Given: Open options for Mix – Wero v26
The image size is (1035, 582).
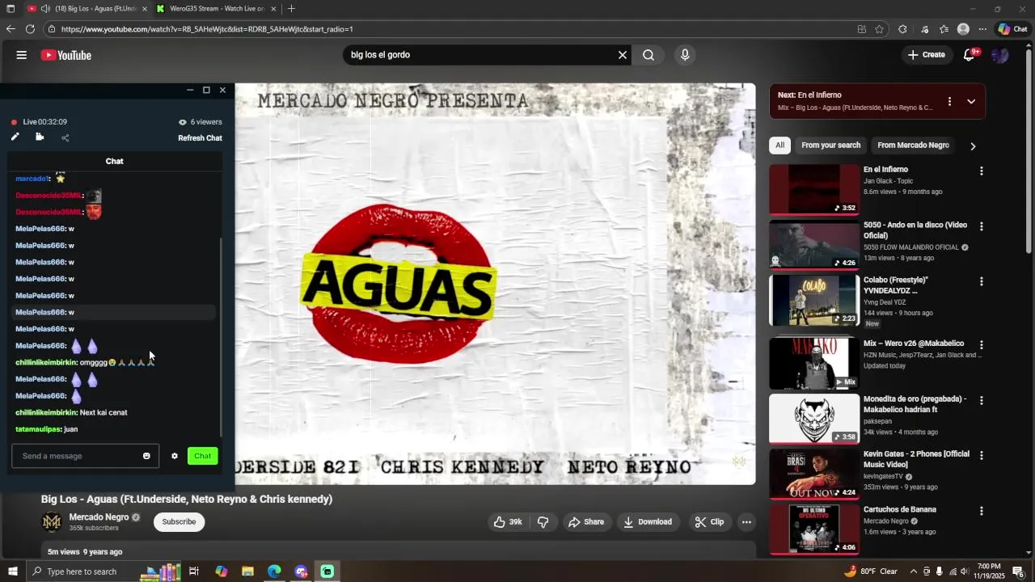Looking at the screenshot, I should coord(982,344).
